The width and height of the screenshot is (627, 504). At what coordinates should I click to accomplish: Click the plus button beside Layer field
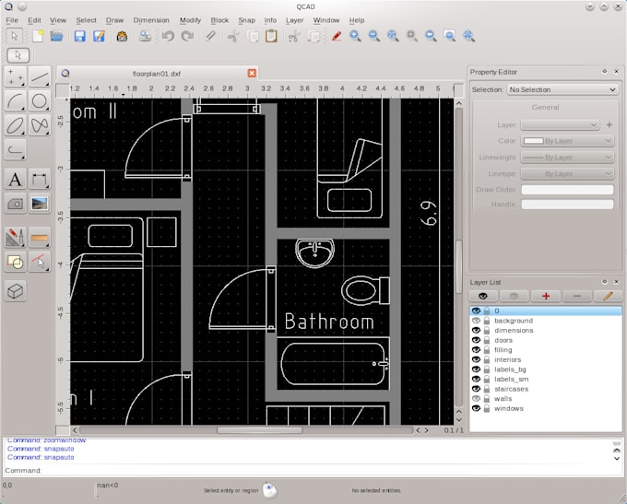click(609, 125)
